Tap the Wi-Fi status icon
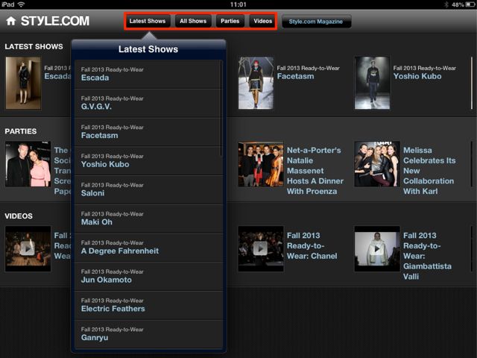This screenshot has width=477, height=358. 21,4
